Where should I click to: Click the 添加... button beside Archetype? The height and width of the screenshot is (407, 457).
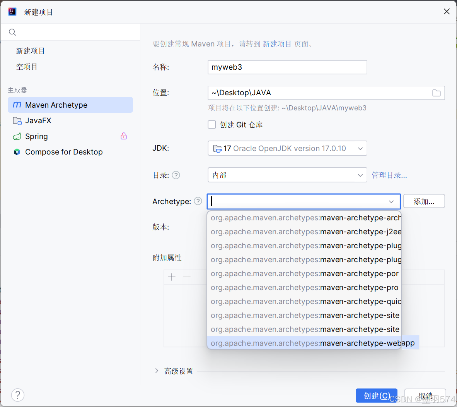coord(424,201)
